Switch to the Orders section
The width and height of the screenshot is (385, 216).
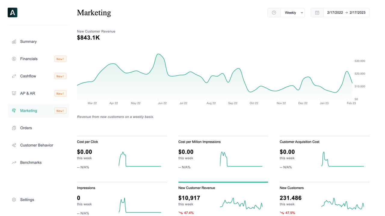[x=26, y=128]
